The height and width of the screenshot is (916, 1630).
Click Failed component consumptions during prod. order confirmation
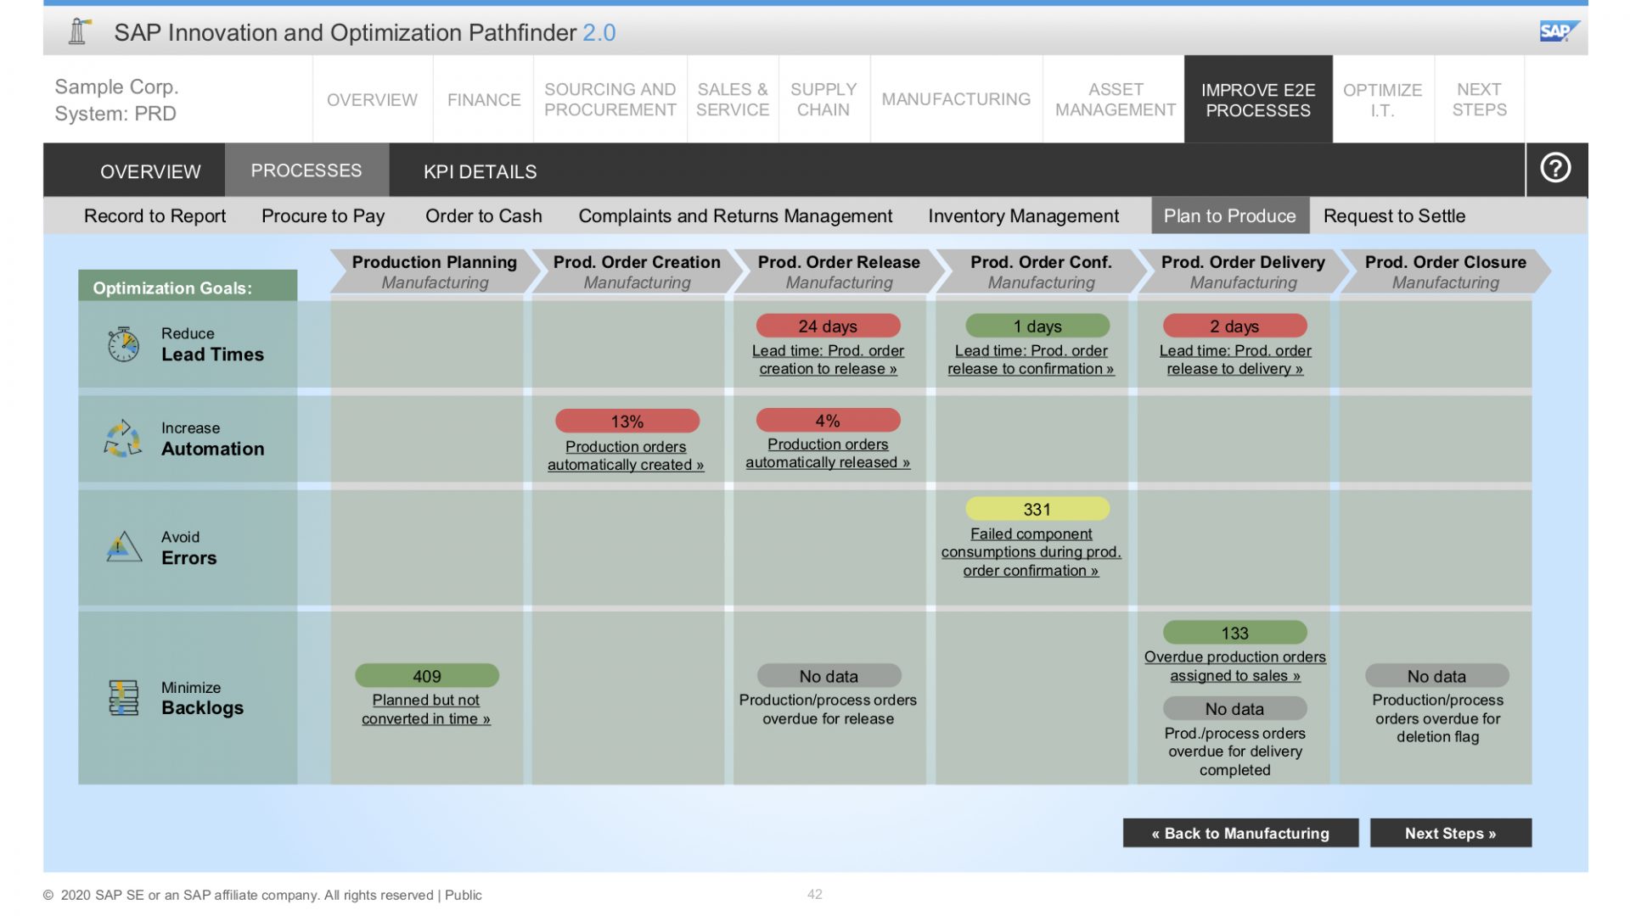click(x=1031, y=551)
